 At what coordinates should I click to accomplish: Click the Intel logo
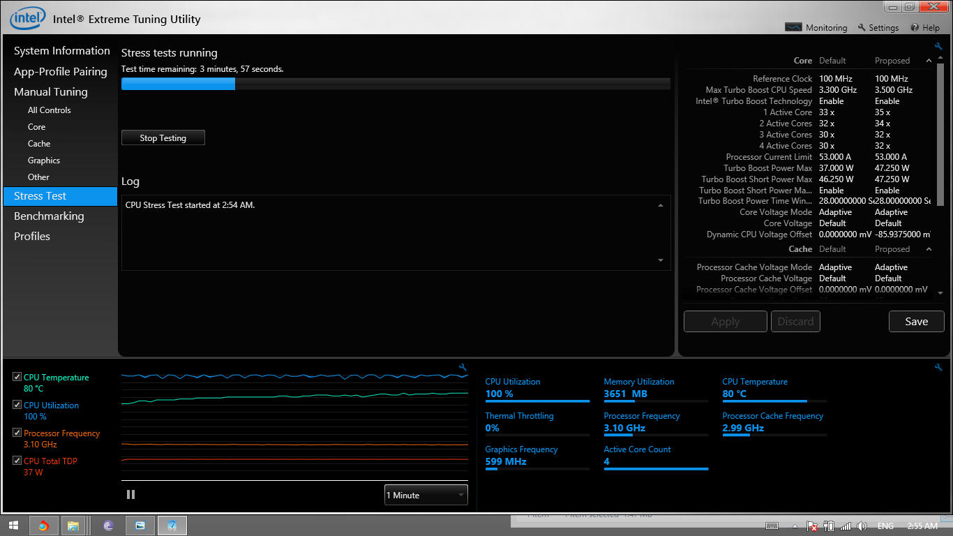pos(28,19)
